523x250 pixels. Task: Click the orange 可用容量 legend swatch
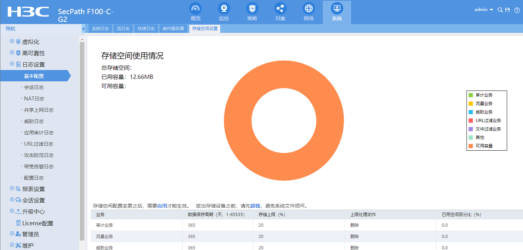470,146
